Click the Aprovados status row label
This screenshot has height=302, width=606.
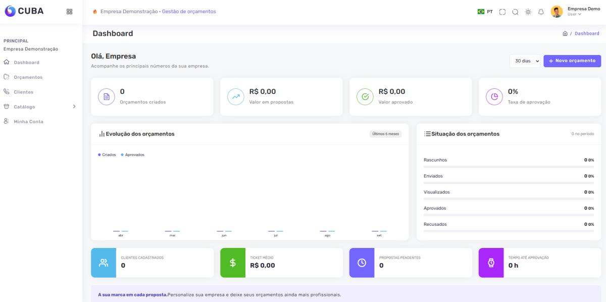(435, 208)
